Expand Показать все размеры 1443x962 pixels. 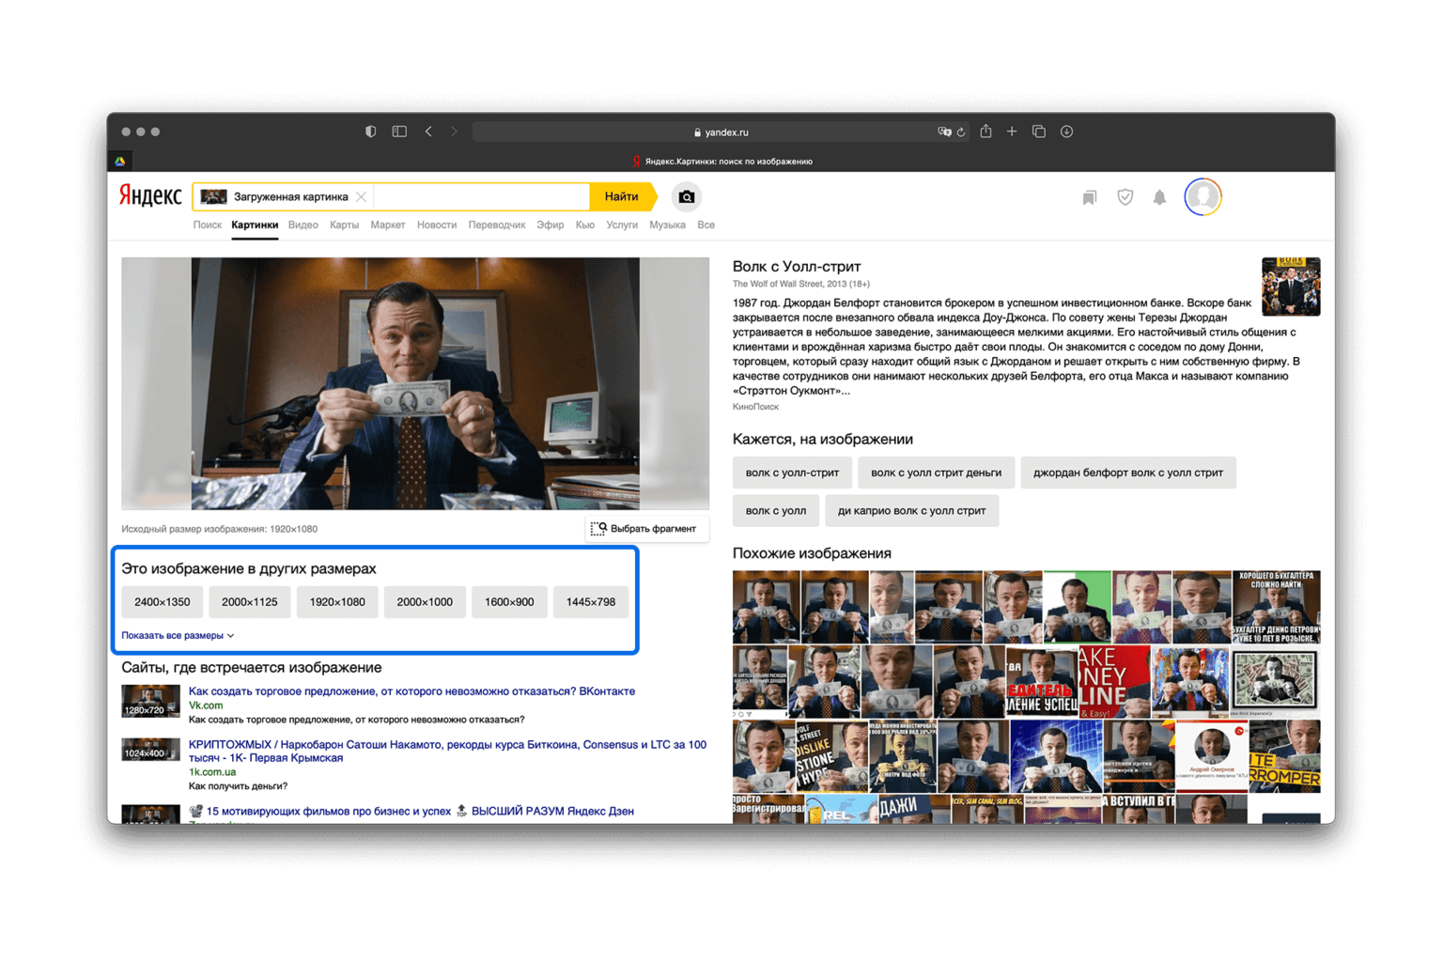pos(178,636)
